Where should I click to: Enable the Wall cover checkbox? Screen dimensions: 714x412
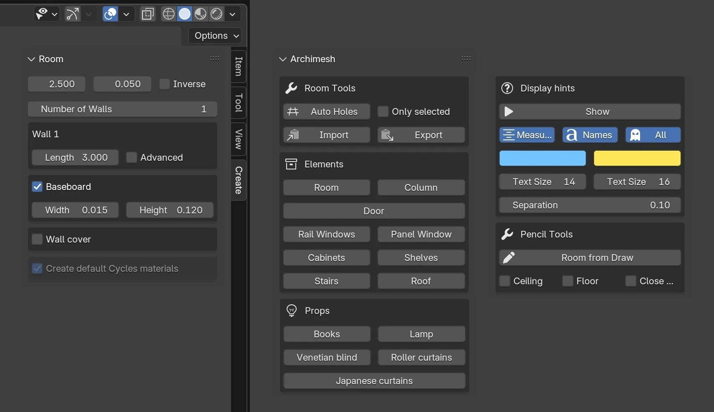point(37,239)
